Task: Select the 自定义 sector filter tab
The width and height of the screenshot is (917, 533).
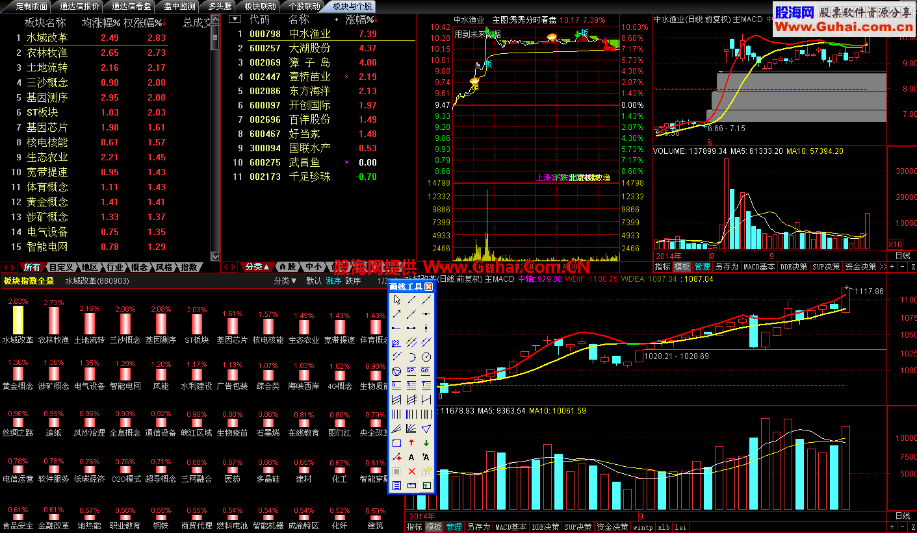Action: pos(61,267)
